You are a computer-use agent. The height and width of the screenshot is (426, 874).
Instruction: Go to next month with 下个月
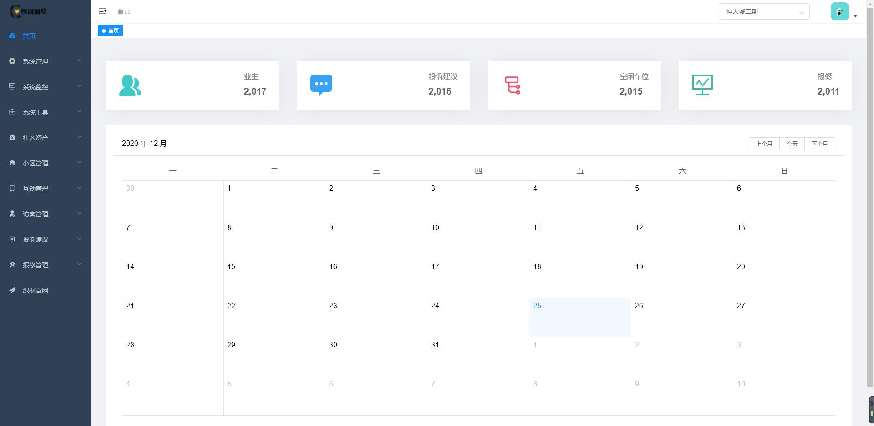click(819, 144)
